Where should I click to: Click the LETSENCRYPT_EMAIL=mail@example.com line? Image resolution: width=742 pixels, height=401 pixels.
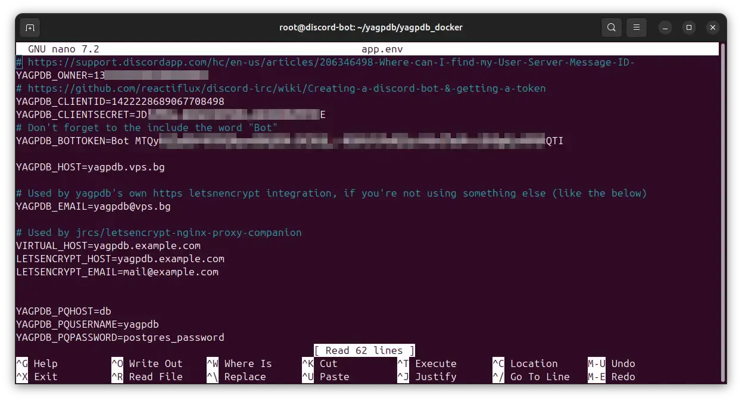pos(117,272)
